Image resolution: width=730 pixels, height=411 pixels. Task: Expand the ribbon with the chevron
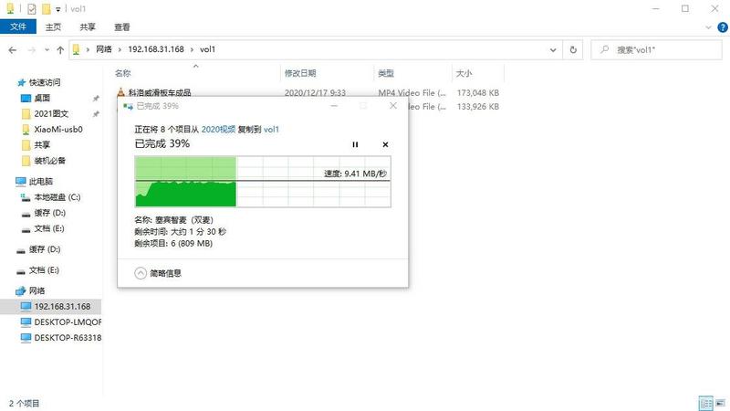click(708, 27)
